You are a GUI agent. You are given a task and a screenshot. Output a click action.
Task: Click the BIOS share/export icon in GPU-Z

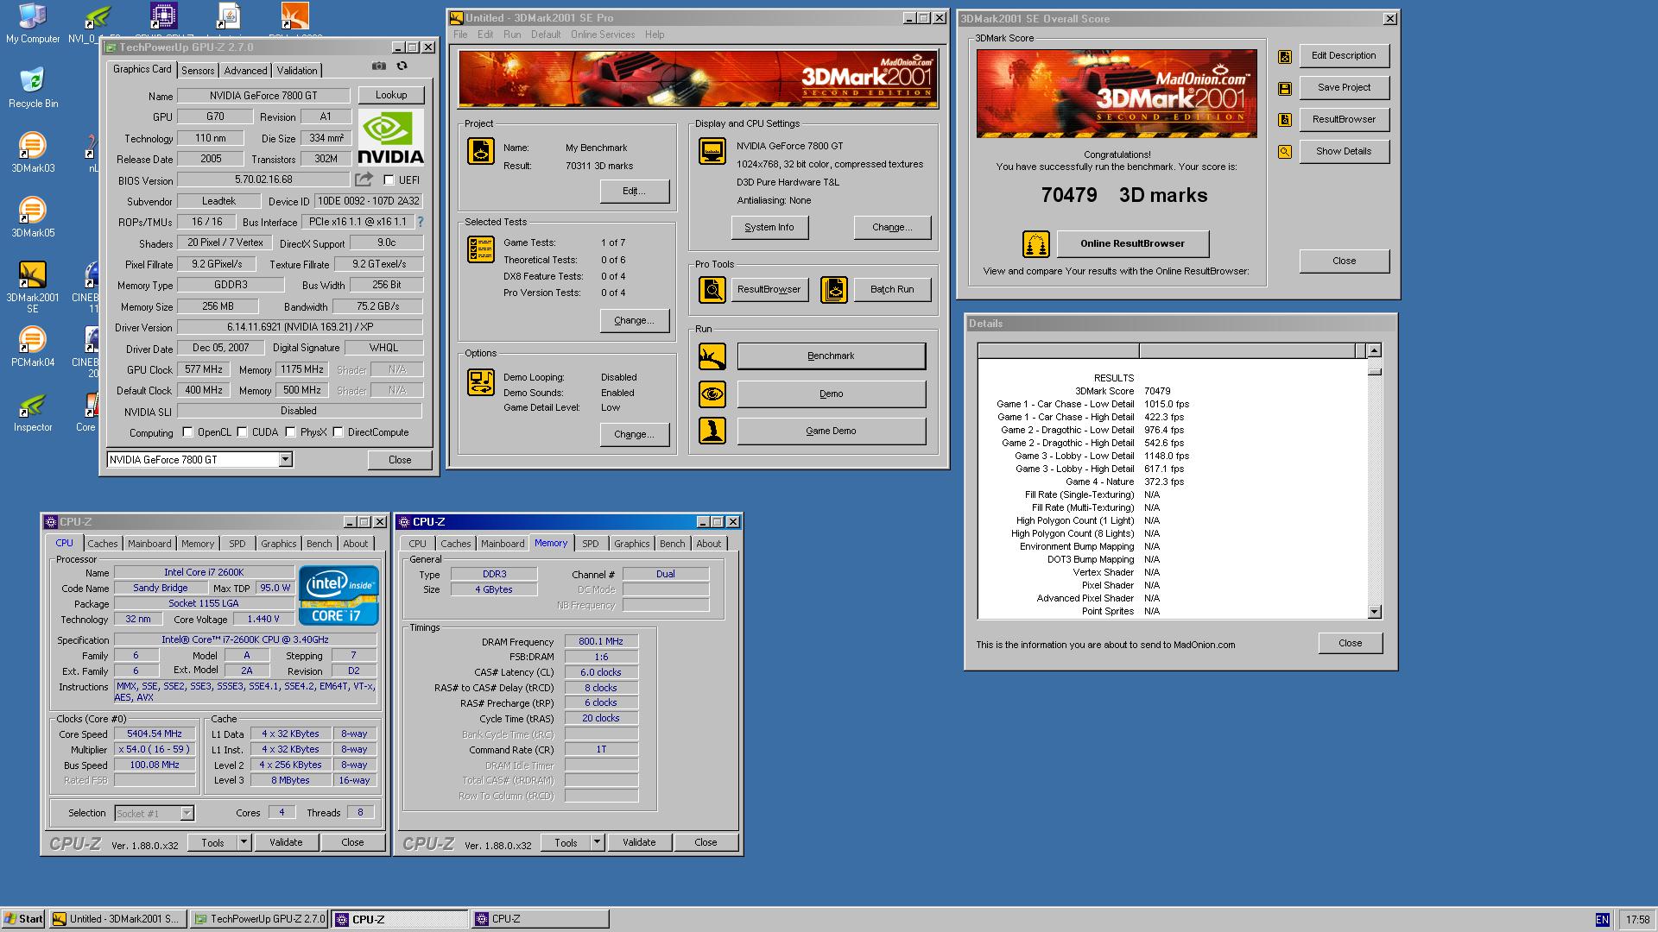tap(364, 179)
